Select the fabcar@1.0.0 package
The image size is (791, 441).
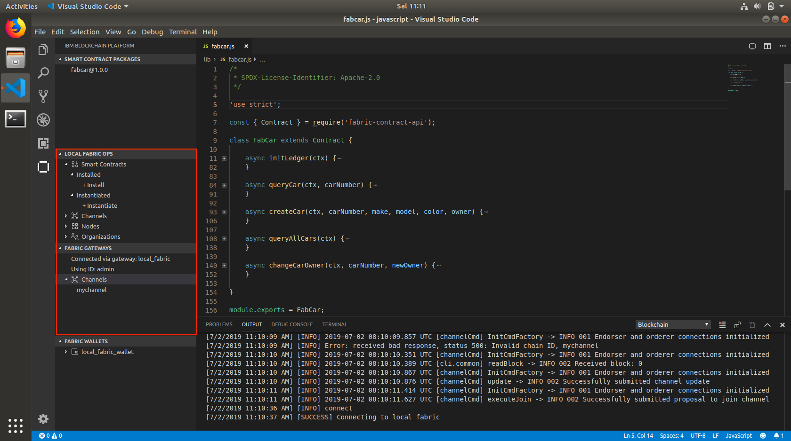pos(89,70)
